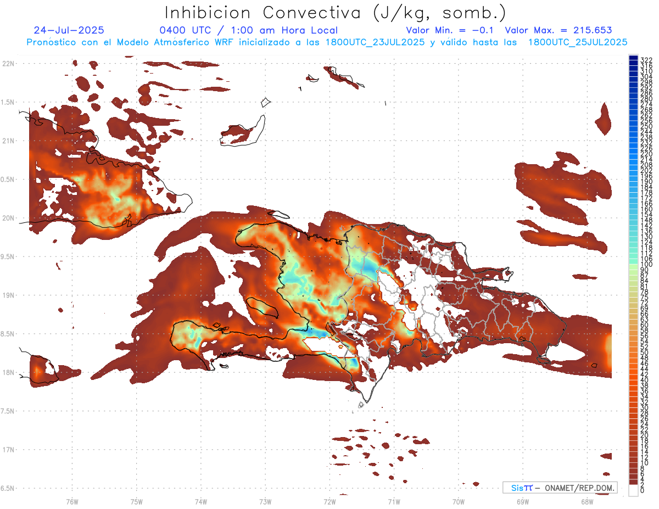Click the 'Valor Max. = 215.653' readout
Image resolution: width=659 pixels, height=509 pixels.
pos(558,31)
